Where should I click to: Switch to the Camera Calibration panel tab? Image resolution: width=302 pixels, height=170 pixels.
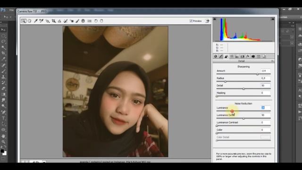click(253, 56)
